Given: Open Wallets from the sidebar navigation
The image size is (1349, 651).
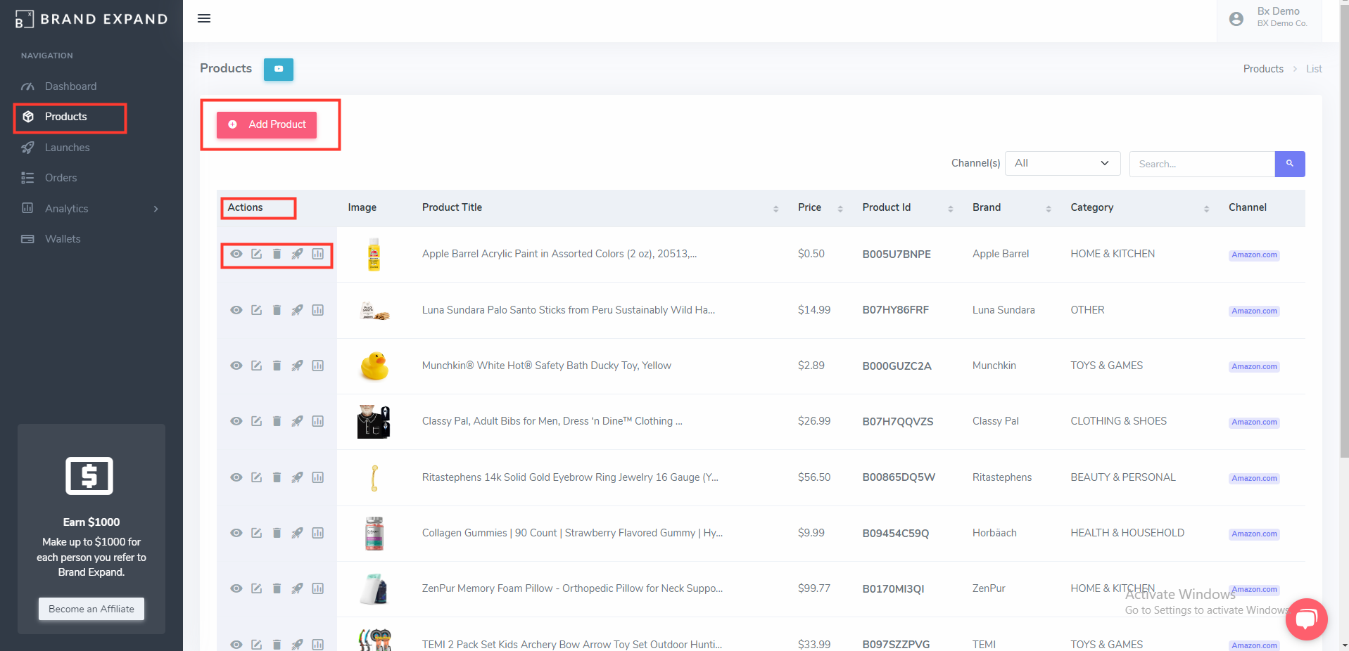Looking at the screenshot, I should [63, 239].
